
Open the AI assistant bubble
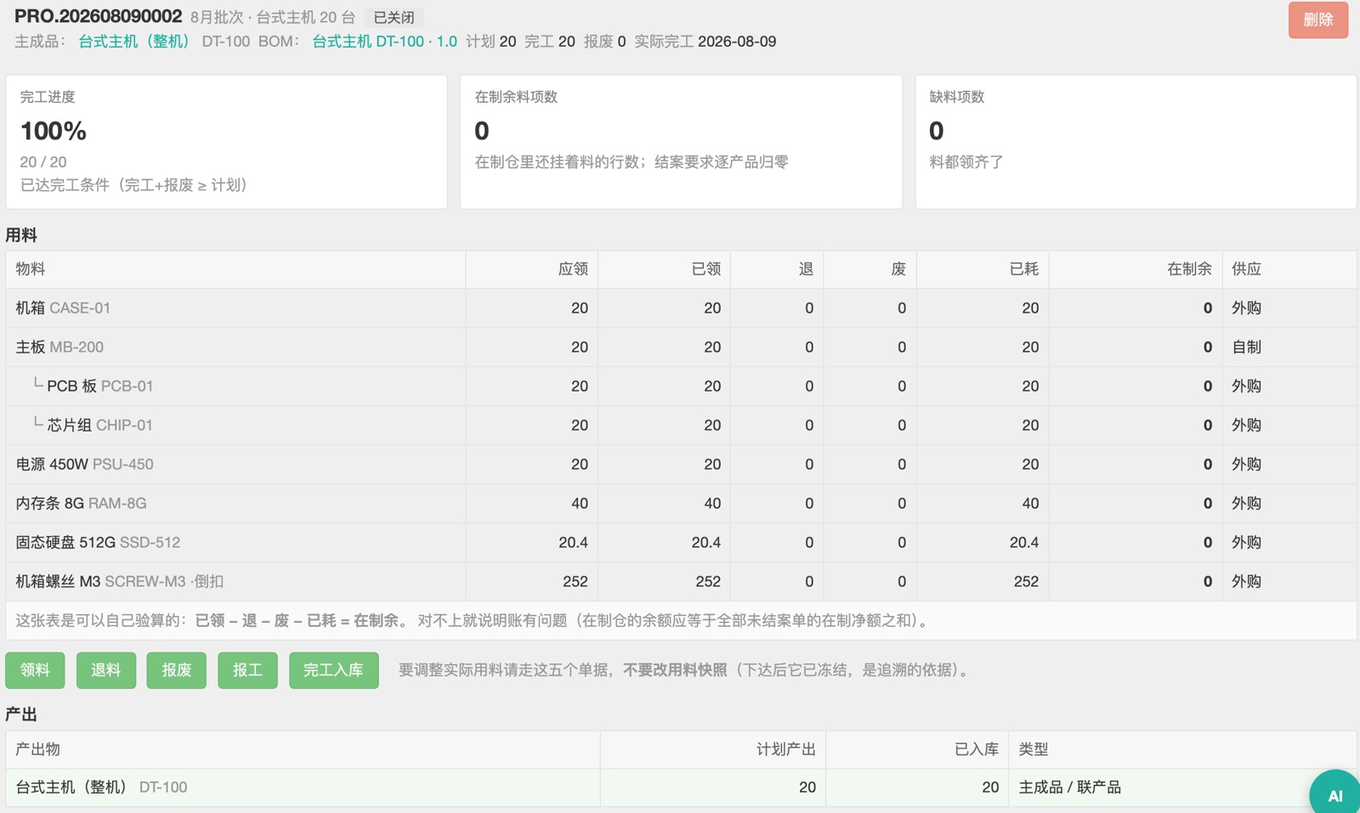point(1334,795)
